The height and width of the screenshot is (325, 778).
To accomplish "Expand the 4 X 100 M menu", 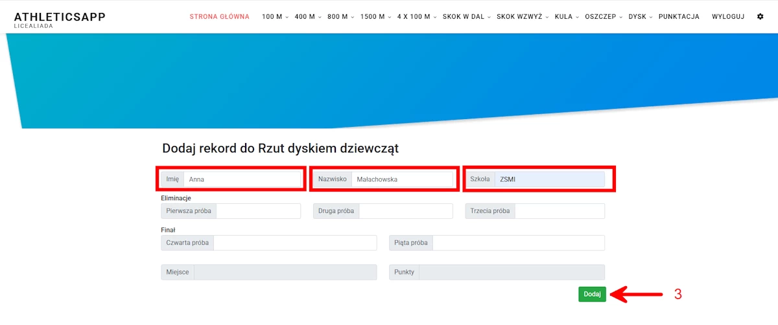I will pyautogui.click(x=417, y=17).
